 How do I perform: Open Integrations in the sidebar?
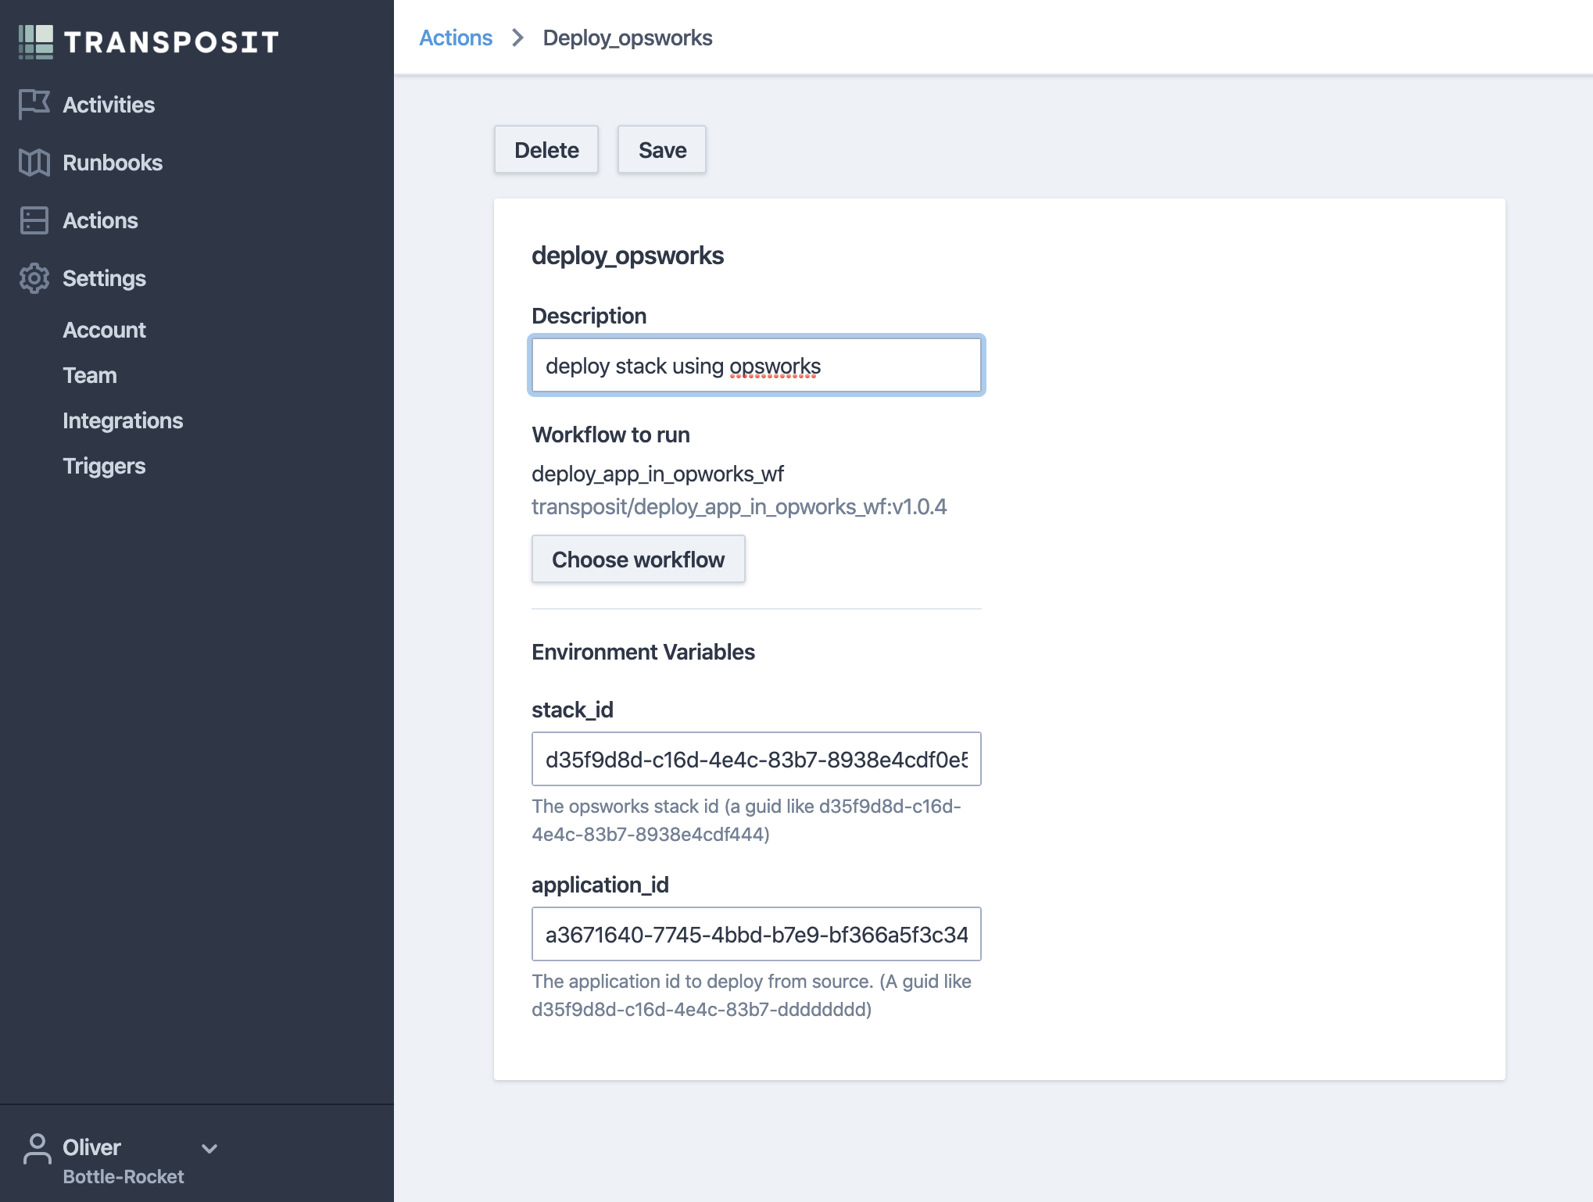pyautogui.click(x=123, y=420)
